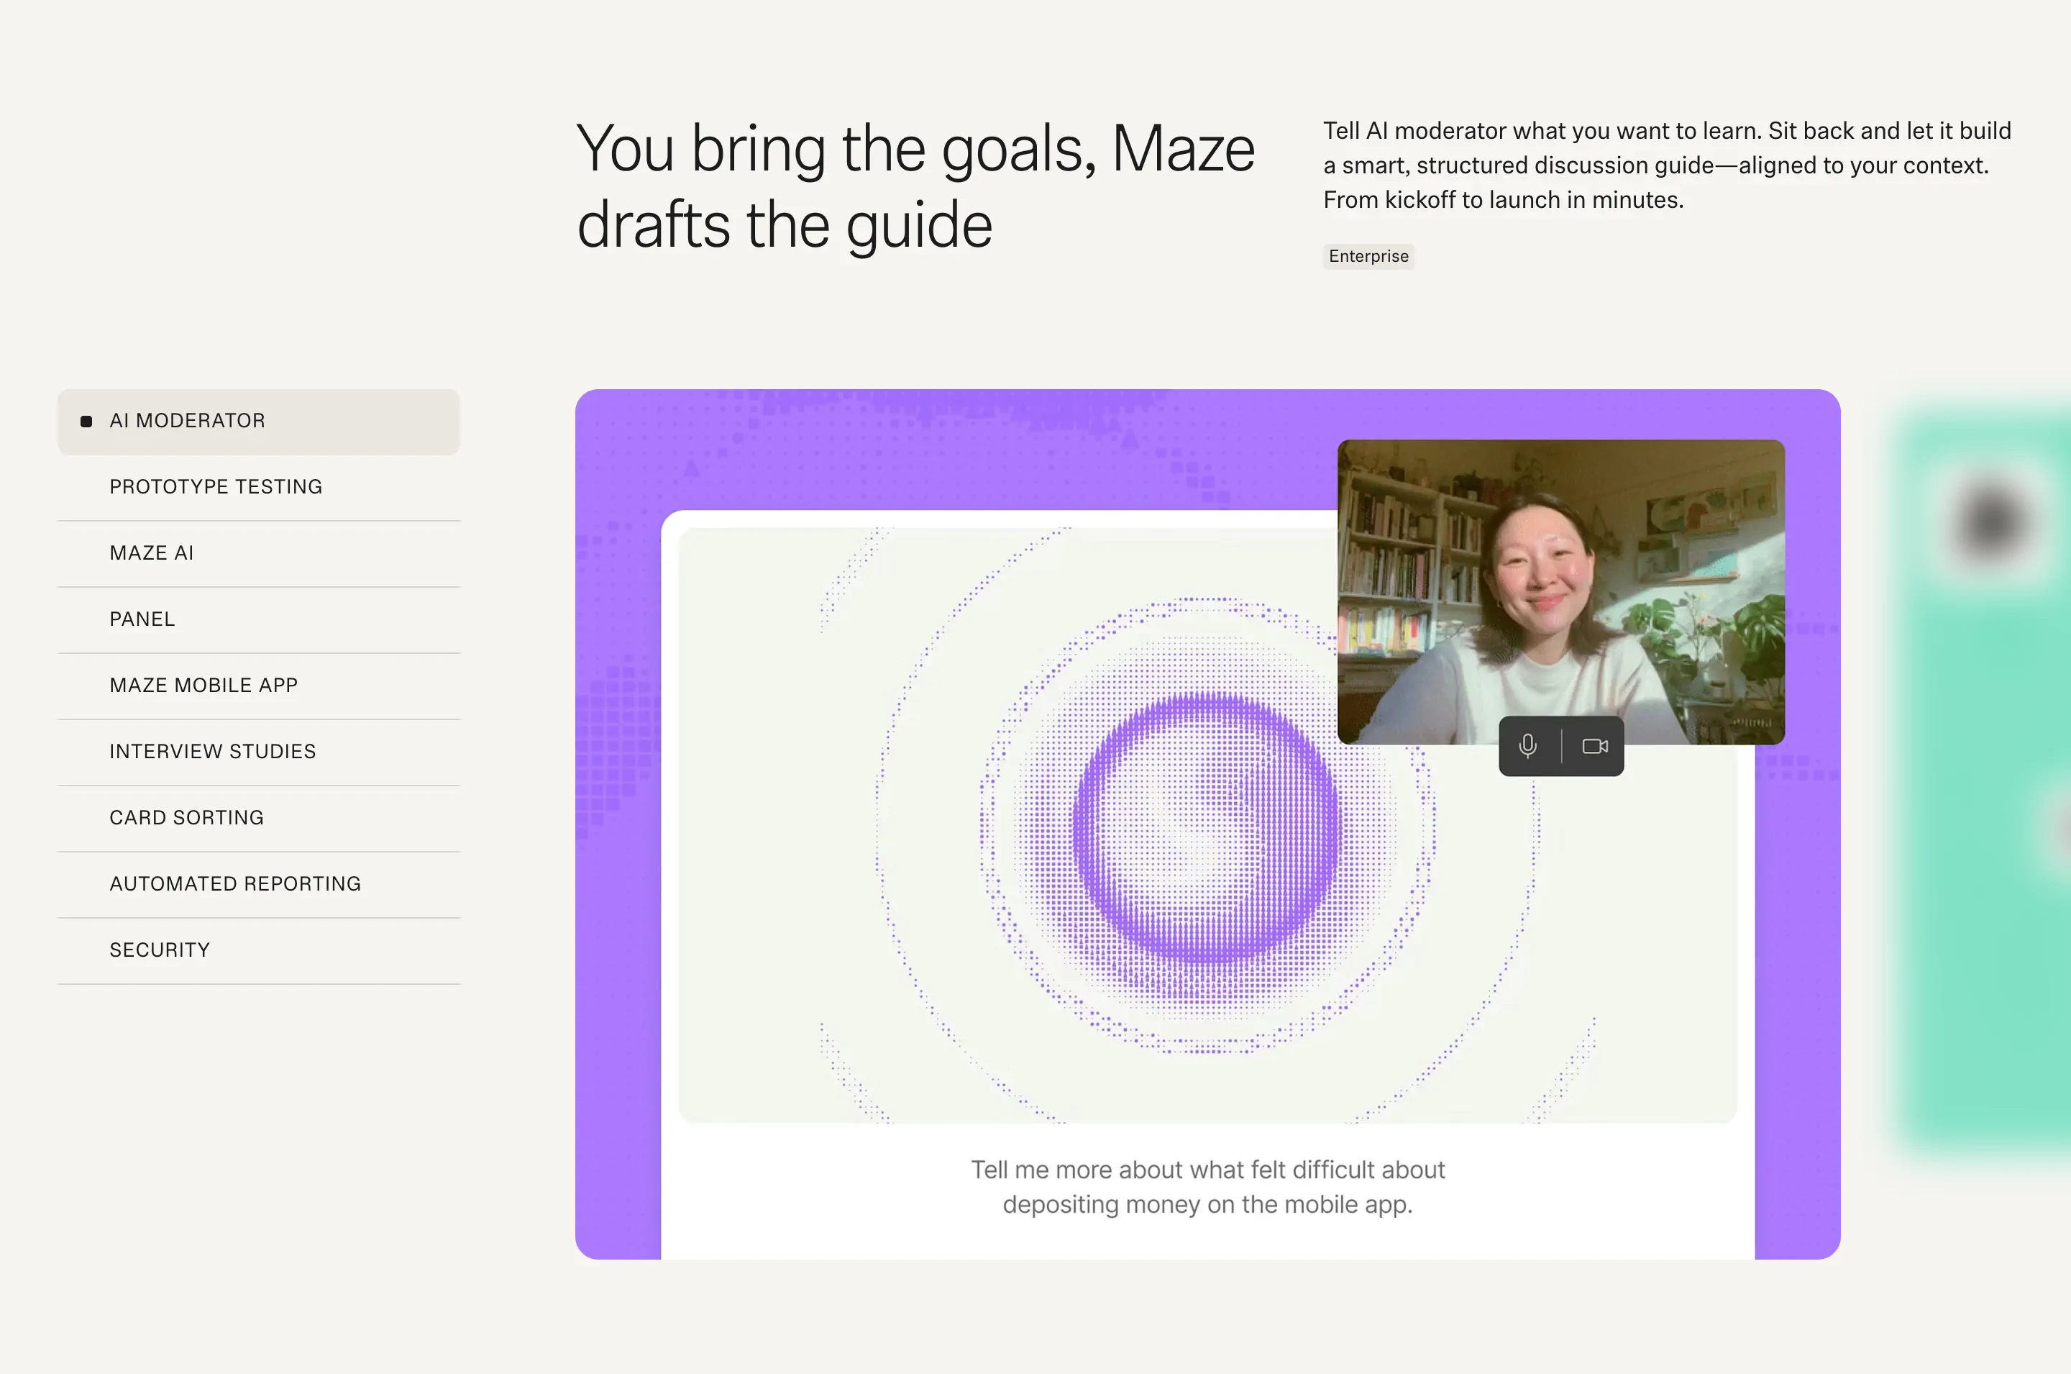The height and width of the screenshot is (1374, 2071).
Task: Click the purple halftone AI orb
Action: click(x=1207, y=827)
